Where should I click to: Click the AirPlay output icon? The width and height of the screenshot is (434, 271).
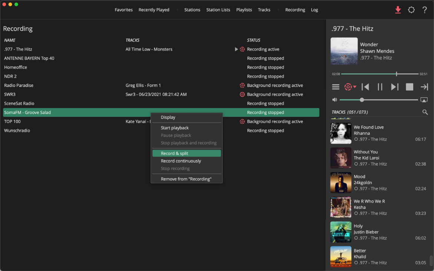coord(424,99)
